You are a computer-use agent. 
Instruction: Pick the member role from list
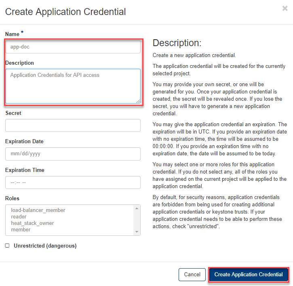pos(21,229)
